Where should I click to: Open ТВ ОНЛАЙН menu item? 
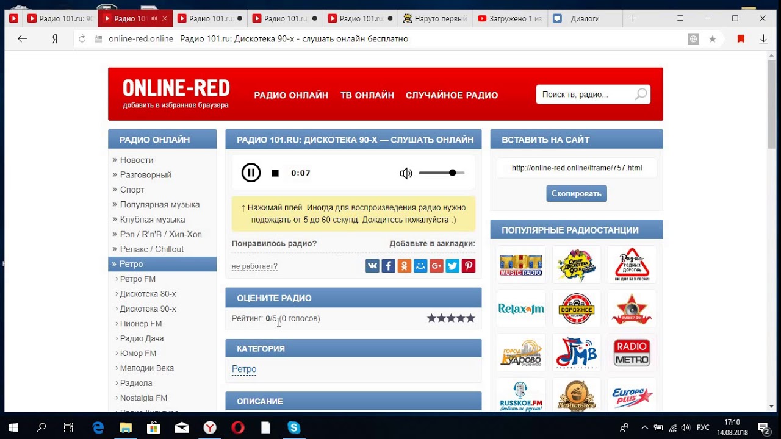pos(367,95)
